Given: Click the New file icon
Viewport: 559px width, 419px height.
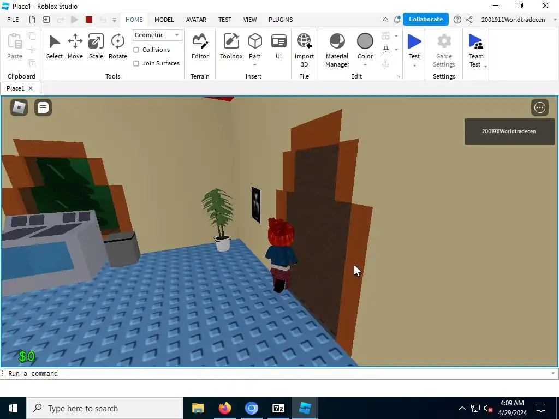Looking at the screenshot, I should (x=32, y=20).
